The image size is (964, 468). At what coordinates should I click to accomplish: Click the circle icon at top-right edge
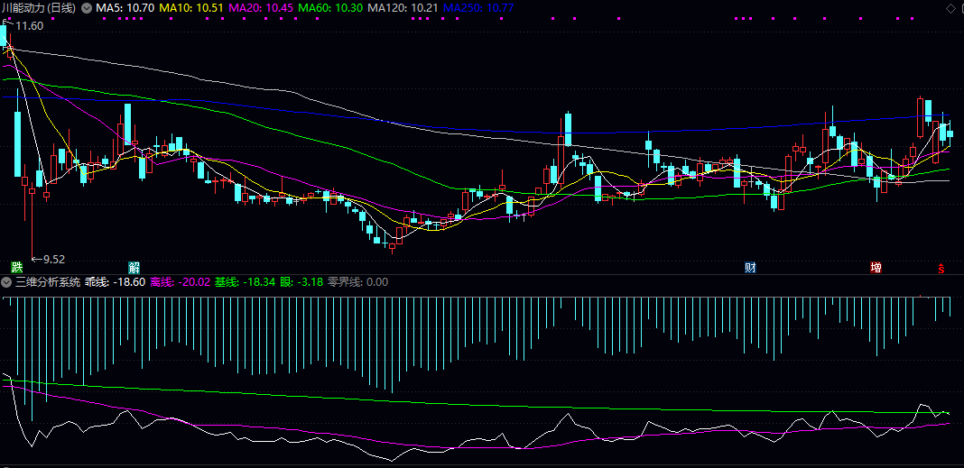pos(960,8)
